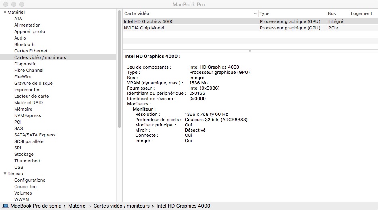Open Gravure de disque section
Image resolution: width=378 pixels, height=210 pixels.
tap(33, 83)
